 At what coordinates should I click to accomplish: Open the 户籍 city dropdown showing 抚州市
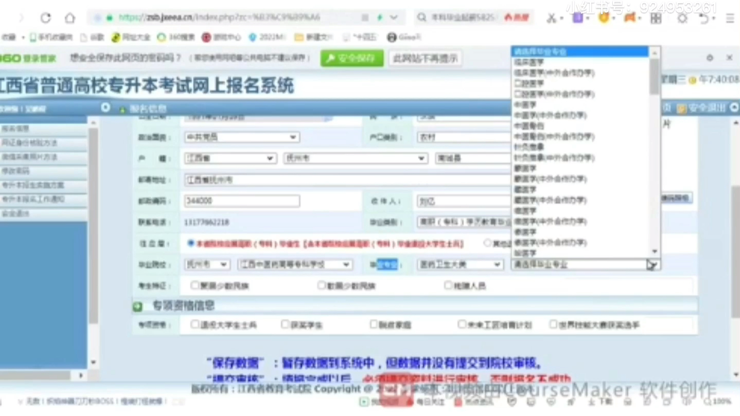[x=356, y=158]
